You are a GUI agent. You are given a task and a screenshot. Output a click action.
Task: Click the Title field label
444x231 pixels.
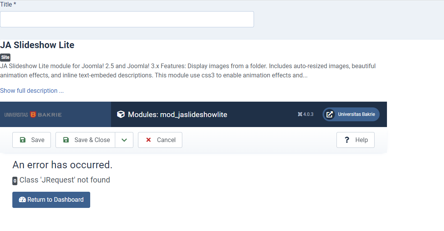8,5
